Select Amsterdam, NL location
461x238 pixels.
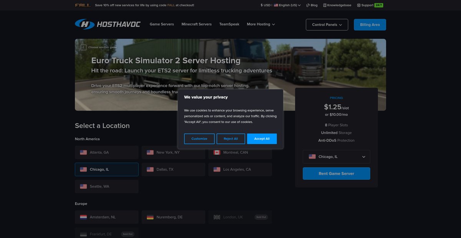[x=107, y=217]
